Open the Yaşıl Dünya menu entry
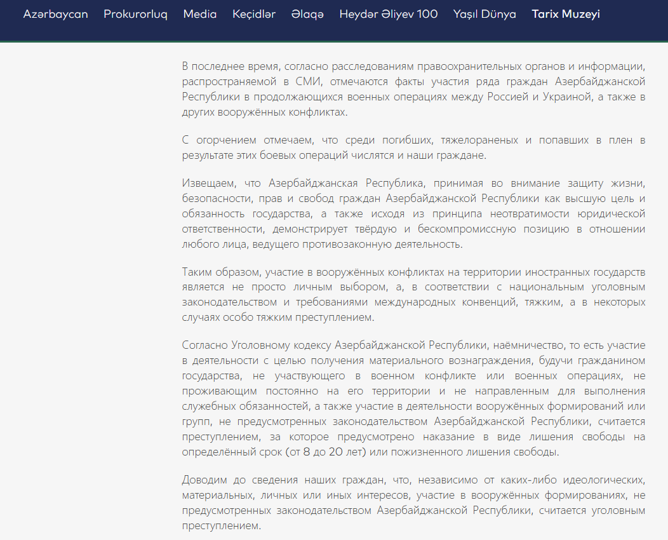Viewport: 668px width, 540px height. [484, 14]
